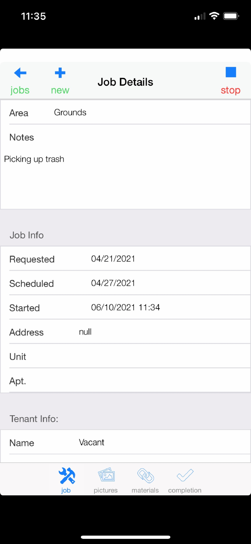
Task: Tap the materials chain-link icon
Action: point(145,475)
